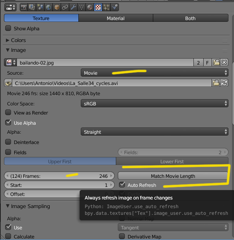Click the image user count 2
Screen dimensions: 234x240
click(x=198, y=63)
